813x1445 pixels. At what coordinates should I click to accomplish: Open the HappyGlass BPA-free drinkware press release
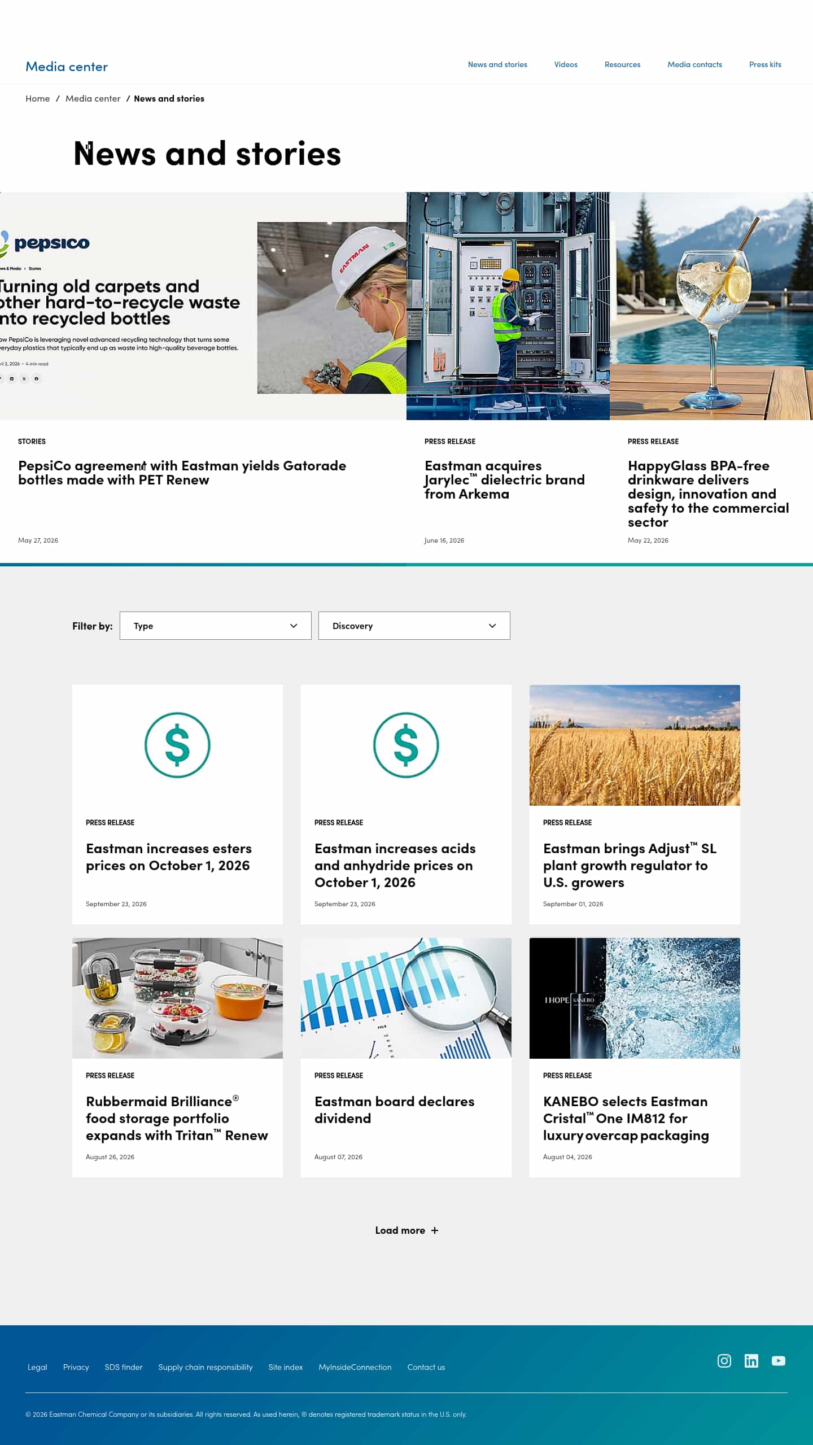click(x=708, y=494)
